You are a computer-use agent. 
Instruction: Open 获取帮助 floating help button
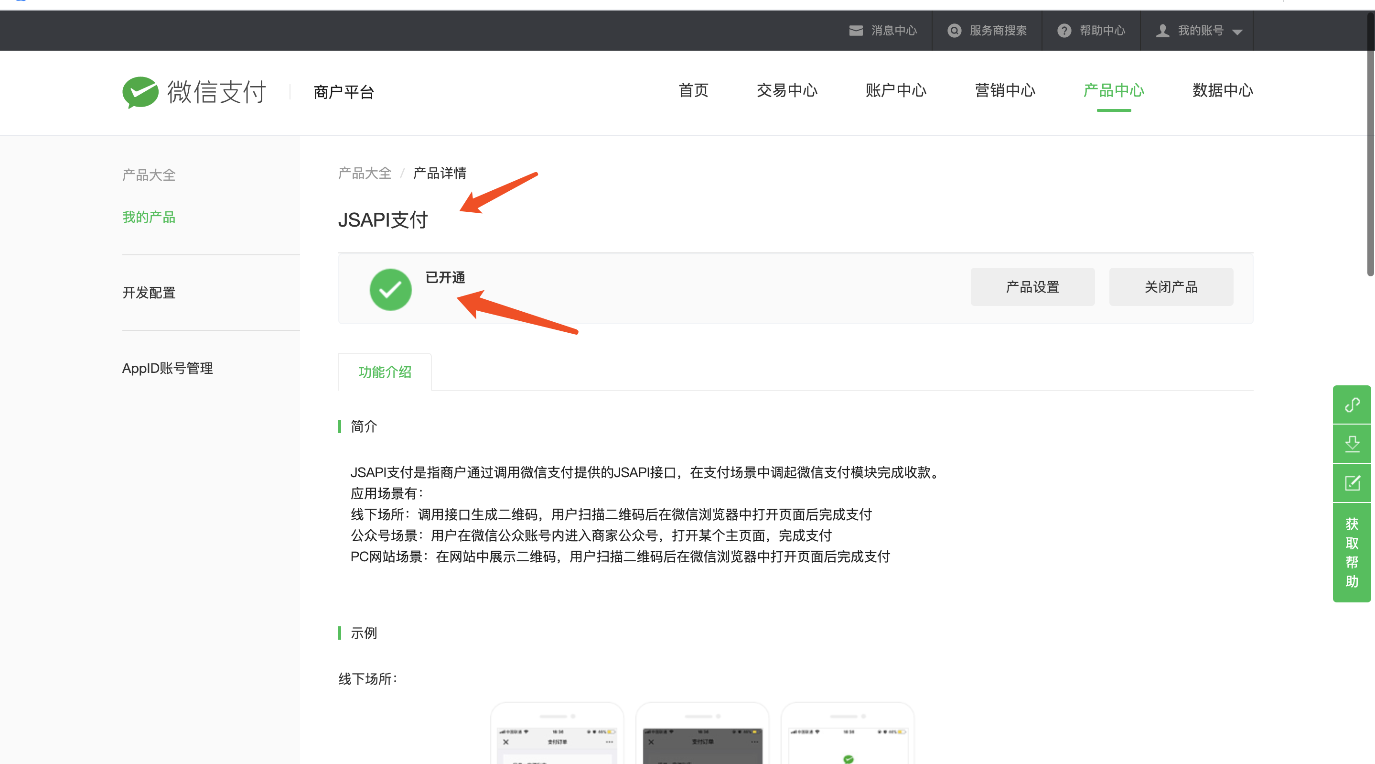point(1352,552)
